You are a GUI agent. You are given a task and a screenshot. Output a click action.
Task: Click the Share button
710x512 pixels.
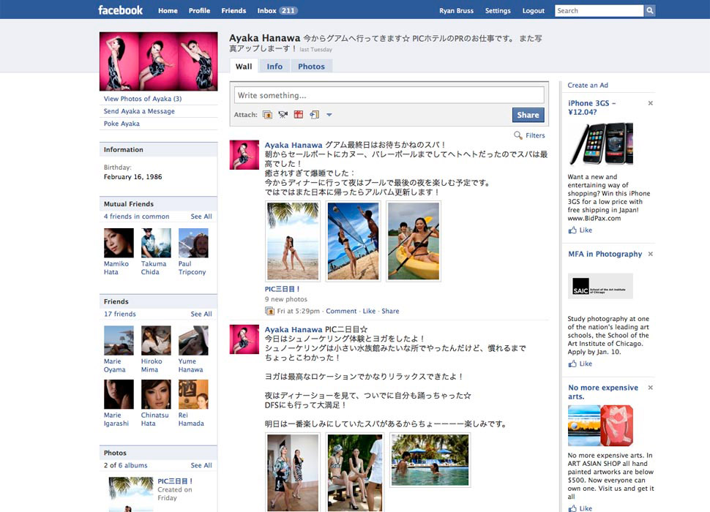click(x=528, y=115)
